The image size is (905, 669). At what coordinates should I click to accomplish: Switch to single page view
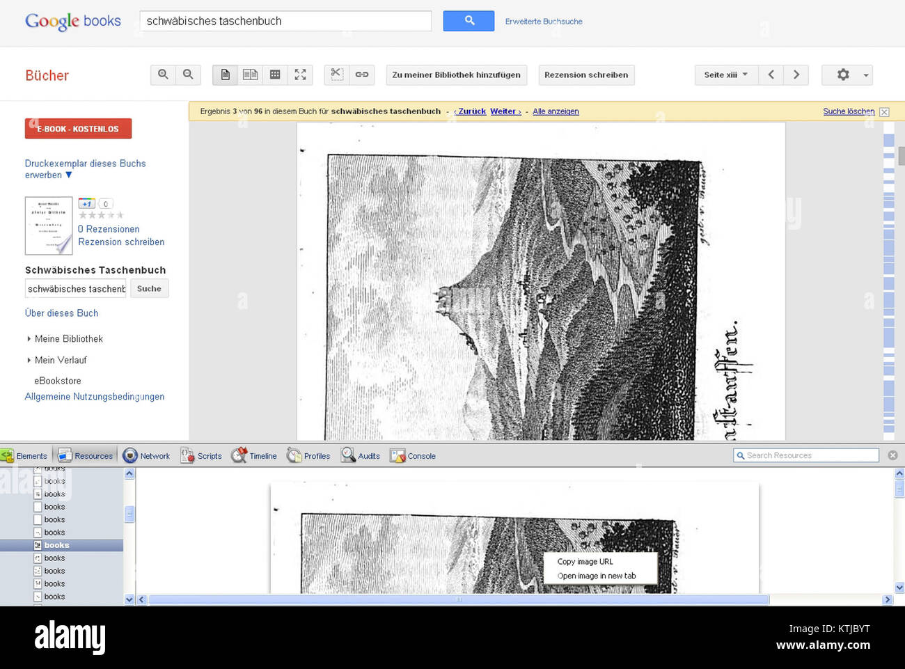pos(225,74)
